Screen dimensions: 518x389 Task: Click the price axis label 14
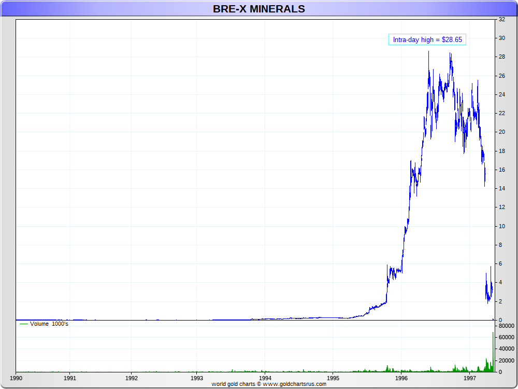pos(502,189)
